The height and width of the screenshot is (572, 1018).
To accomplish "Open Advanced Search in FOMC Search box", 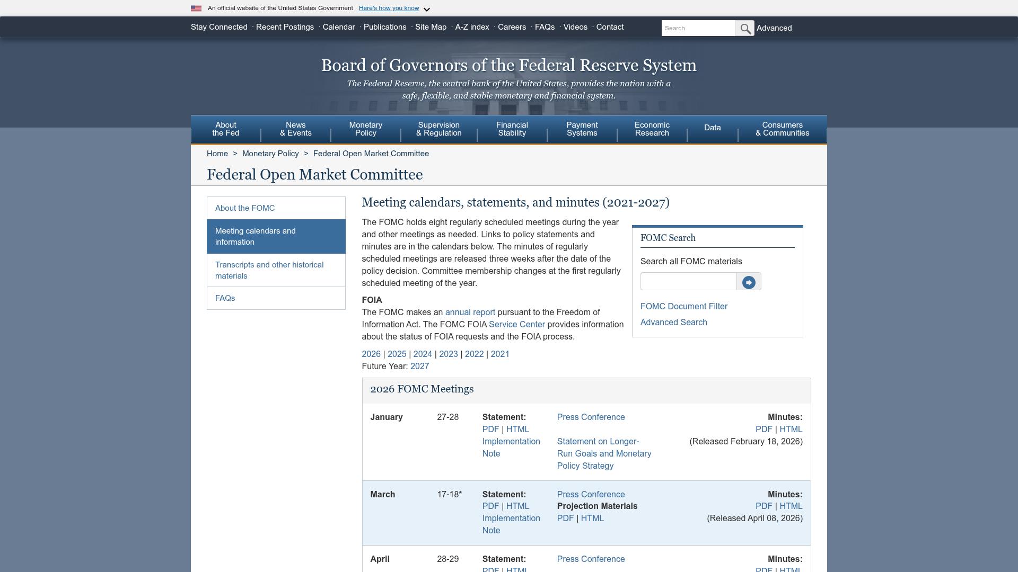I will [674, 323].
